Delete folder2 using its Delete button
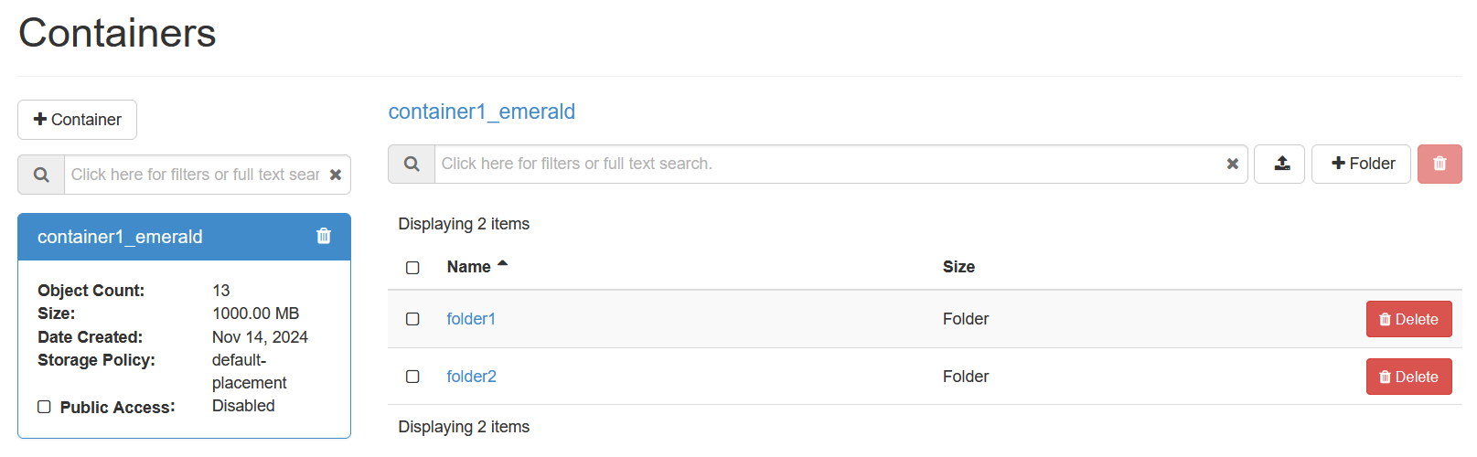The width and height of the screenshot is (1477, 457). tap(1408, 377)
